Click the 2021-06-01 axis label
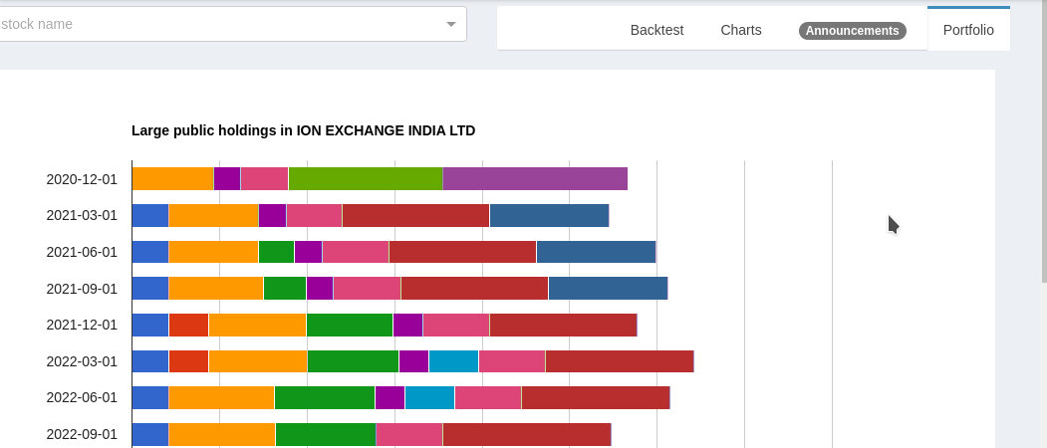1047x448 pixels. pyautogui.click(x=82, y=252)
